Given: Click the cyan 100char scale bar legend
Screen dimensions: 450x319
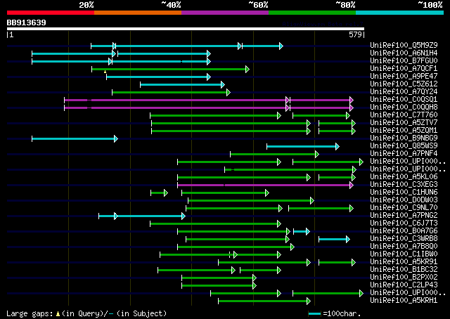Looking at the screenshot, I should pyautogui.click(x=314, y=314).
